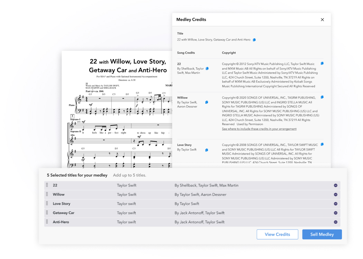
Task: Remove 22 from the medley list
Action: click(335, 185)
